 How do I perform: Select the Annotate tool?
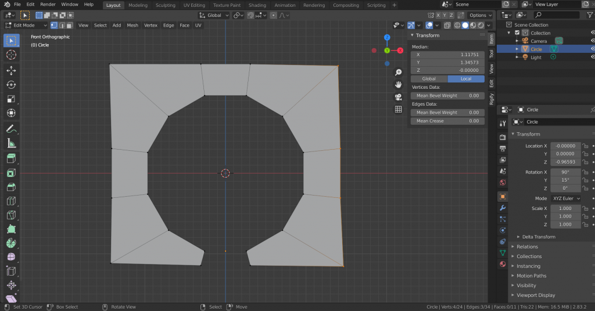pos(11,129)
